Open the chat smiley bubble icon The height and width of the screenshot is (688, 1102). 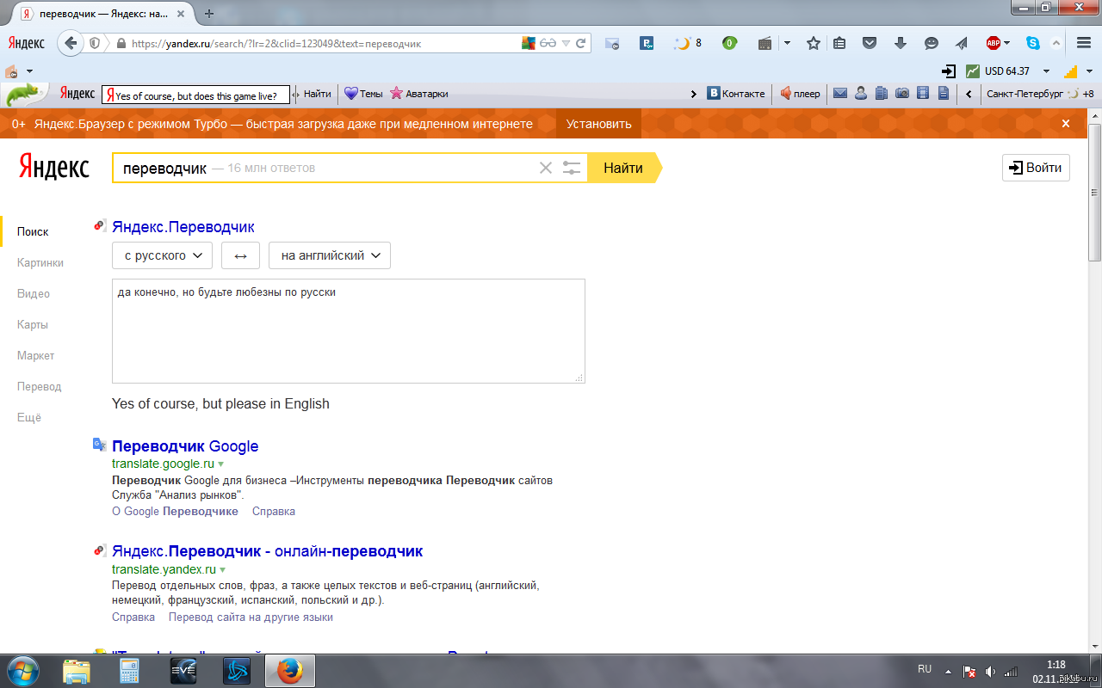[x=932, y=43]
